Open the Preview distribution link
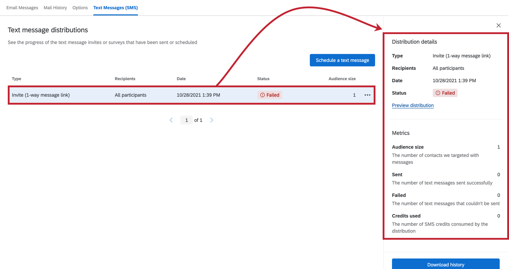Viewport: 509px width, 269px height. coord(413,105)
